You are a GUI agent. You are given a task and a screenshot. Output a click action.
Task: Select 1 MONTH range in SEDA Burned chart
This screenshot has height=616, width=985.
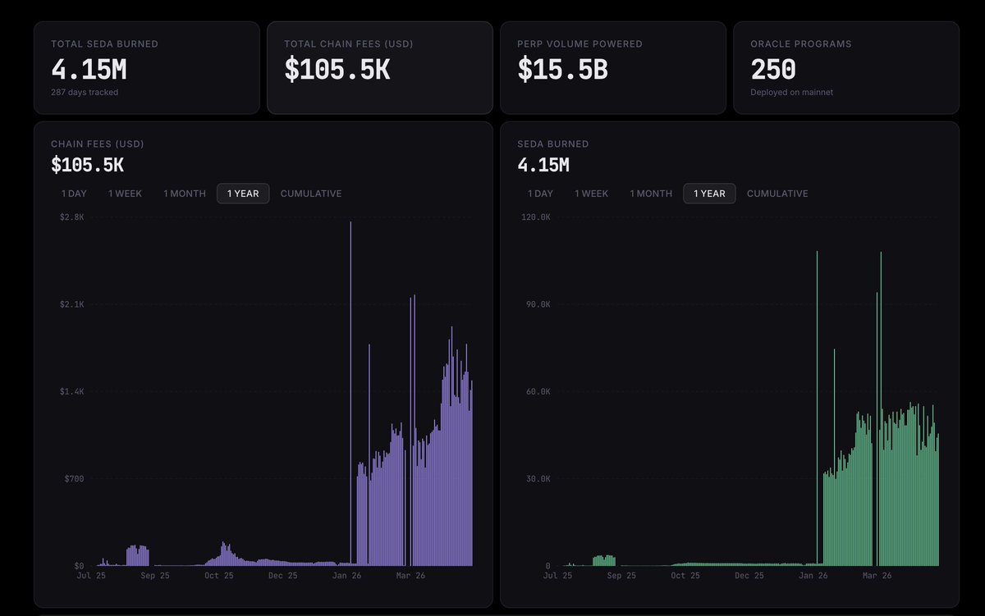(x=651, y=194)
